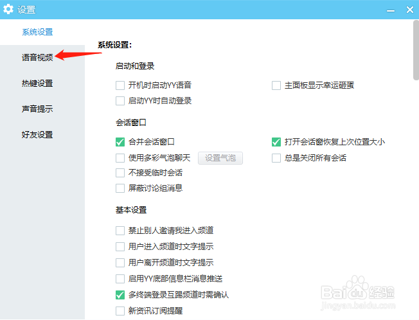Go to the 好友设置 tab

(x=37, y=134)
